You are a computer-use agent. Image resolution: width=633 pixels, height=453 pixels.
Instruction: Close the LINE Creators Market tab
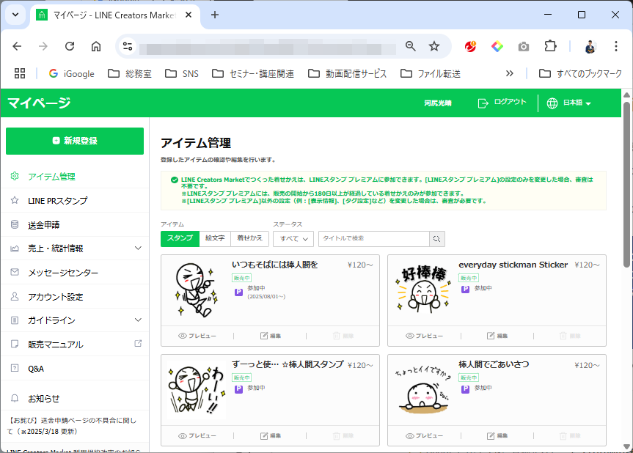point(188,15)
